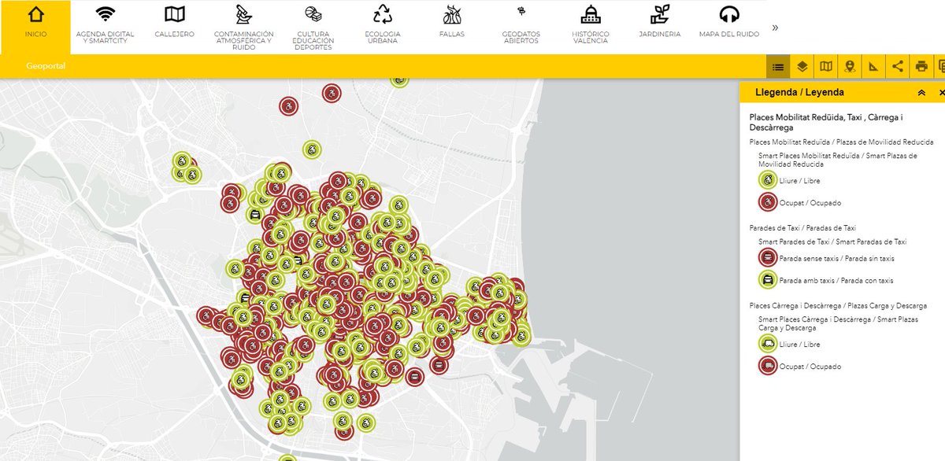The height and width of the screenshot is (461, 945).
Task: Open the basemap folded-map tool
Action: (x=826, y=66)
